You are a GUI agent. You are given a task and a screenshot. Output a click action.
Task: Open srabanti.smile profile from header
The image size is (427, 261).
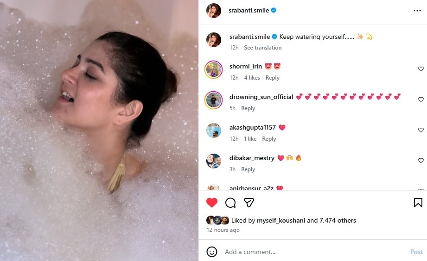[249, 10]
